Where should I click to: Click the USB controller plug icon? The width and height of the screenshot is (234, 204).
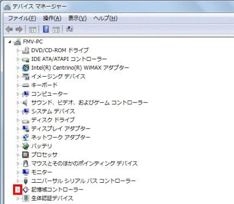[26, 181]
